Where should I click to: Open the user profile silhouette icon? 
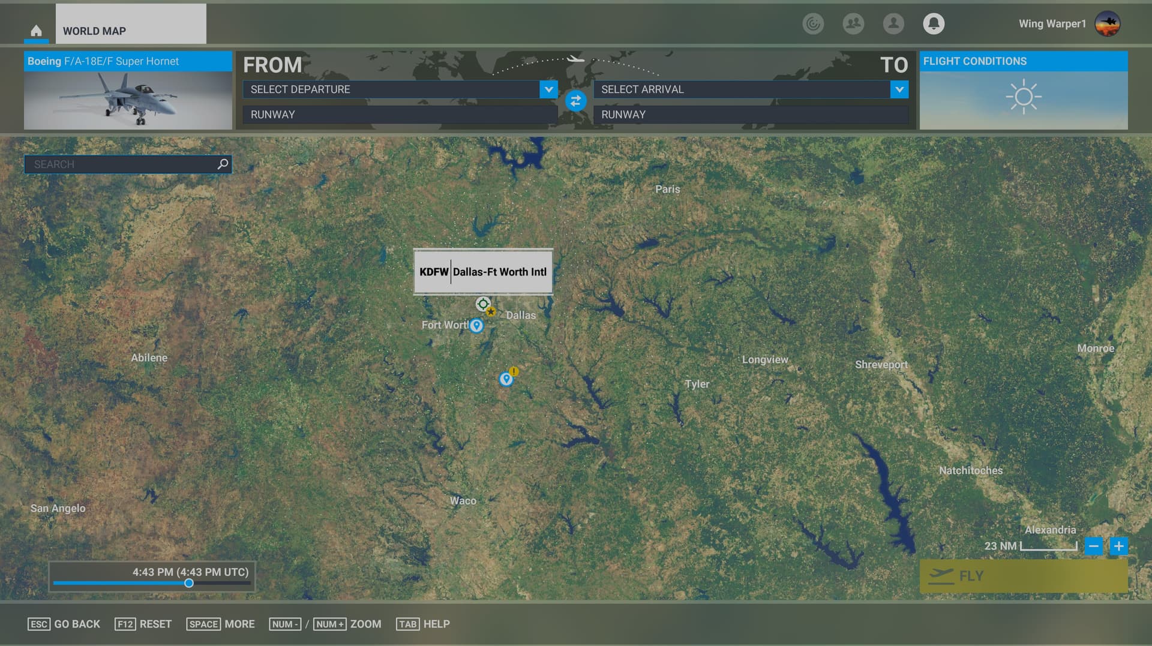[x=893, y=24]
